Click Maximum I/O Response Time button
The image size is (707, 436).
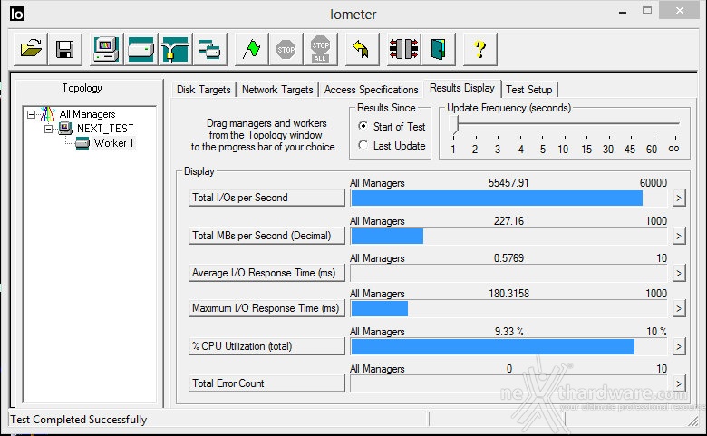(266, 308)
